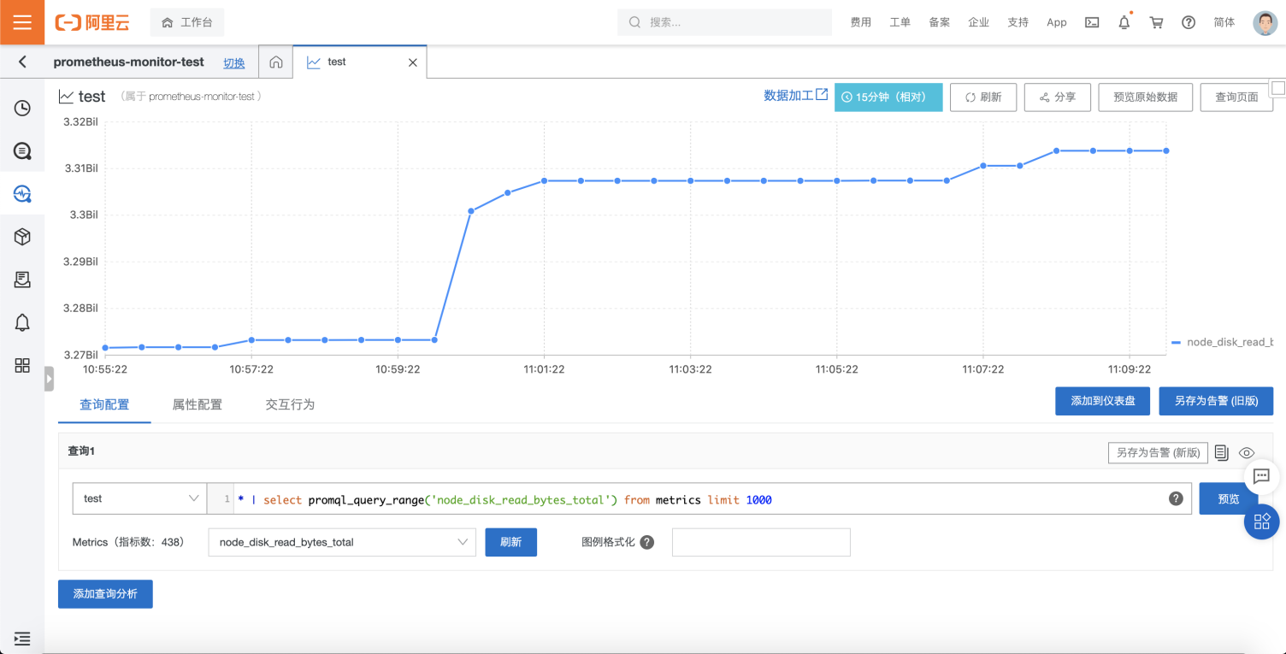1286x654 pixels.
Task: Open the 简体 language selector
Action: (x=1224, y=23)
